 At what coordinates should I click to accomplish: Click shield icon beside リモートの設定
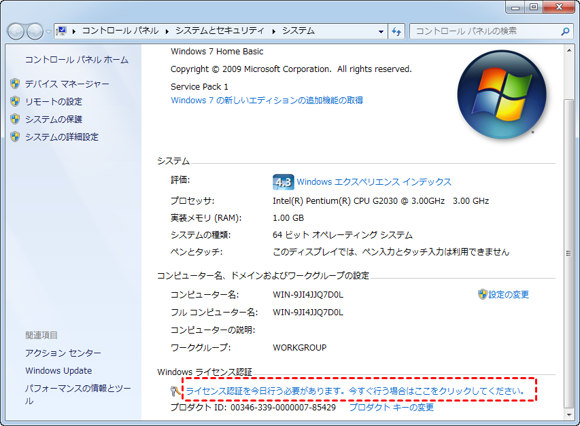(15, 101)
